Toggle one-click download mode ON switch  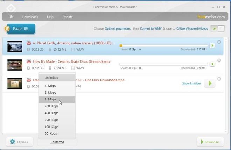217,28
